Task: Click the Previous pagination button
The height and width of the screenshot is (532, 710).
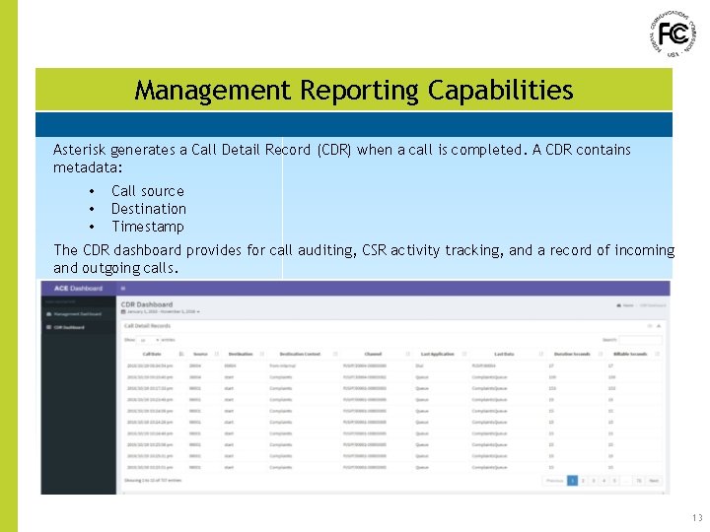Action: point(554,481)
